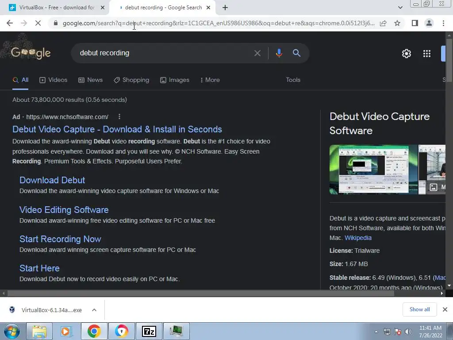
Task: Open Chrome's three-dot menu
Action: tap(443, 23)
